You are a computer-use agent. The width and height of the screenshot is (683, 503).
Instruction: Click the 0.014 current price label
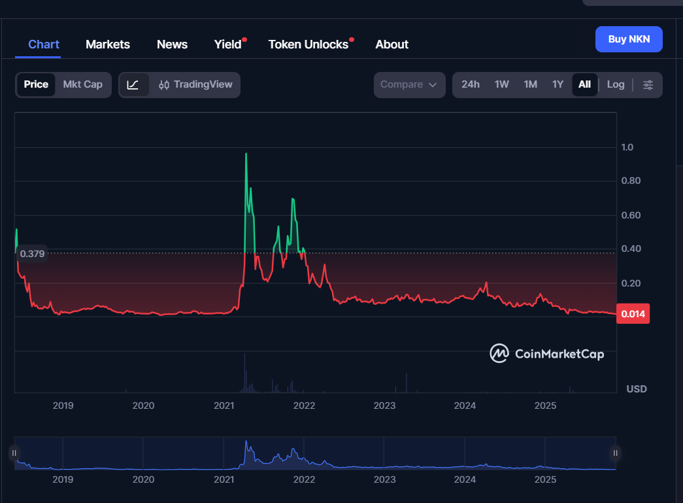point(633,313)
